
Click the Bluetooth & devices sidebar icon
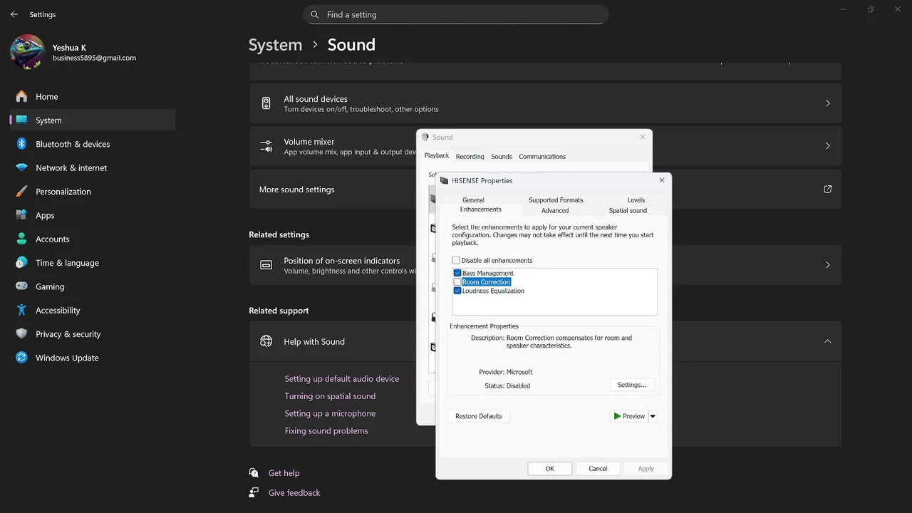point(21,144)
